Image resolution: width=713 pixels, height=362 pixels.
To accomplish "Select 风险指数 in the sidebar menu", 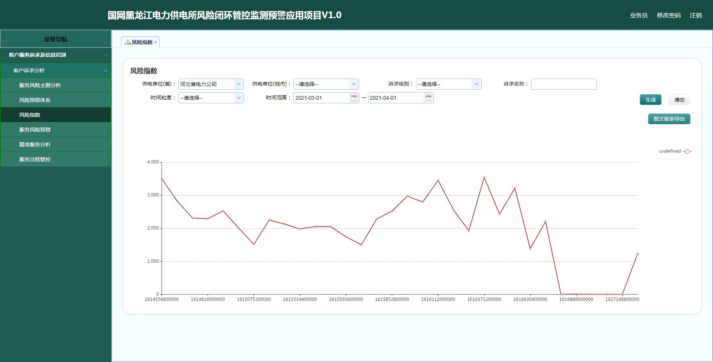I will click(x=56, y=115).
